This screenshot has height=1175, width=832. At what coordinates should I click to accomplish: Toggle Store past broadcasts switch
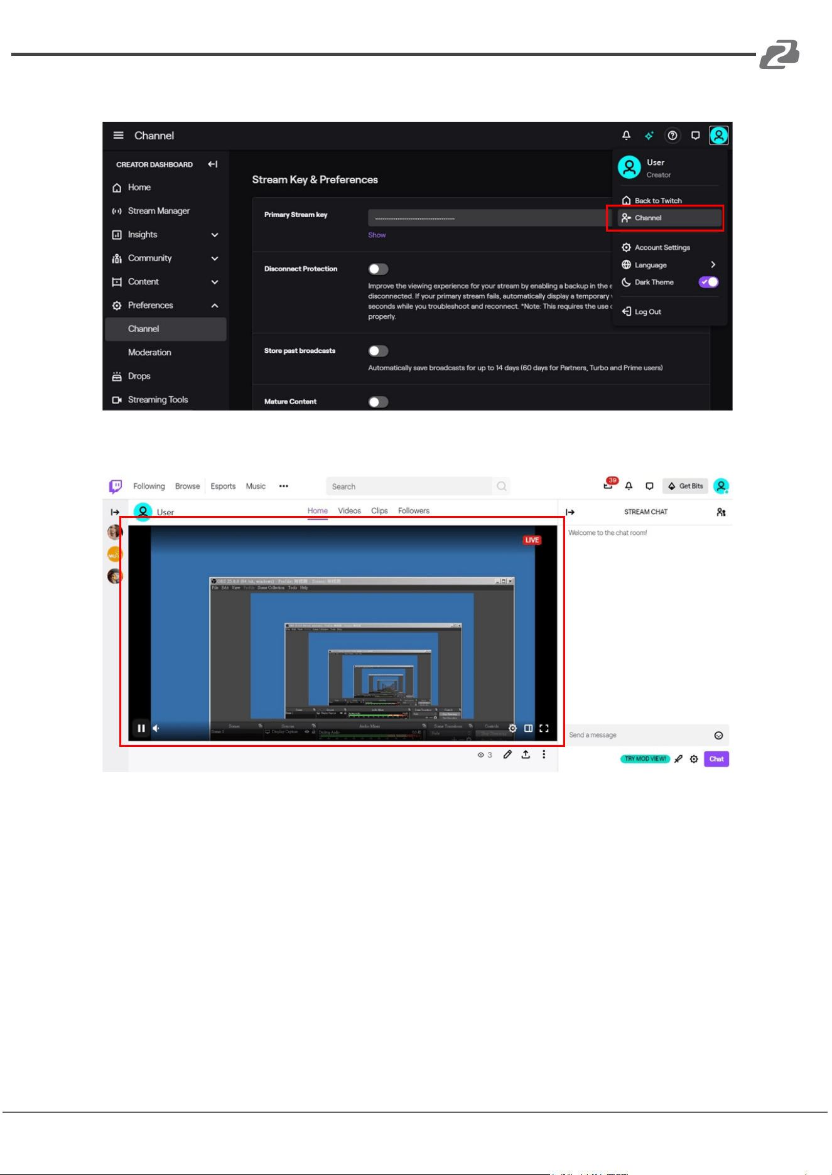click(379, 351)
